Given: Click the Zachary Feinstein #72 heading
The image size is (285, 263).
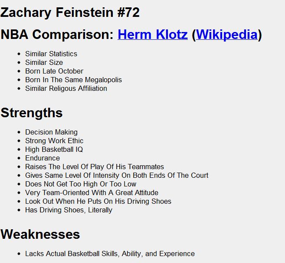Looking at the screenshot, I should pos(70,12).
